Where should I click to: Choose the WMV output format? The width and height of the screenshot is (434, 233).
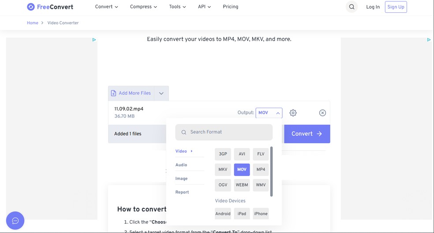261,185
